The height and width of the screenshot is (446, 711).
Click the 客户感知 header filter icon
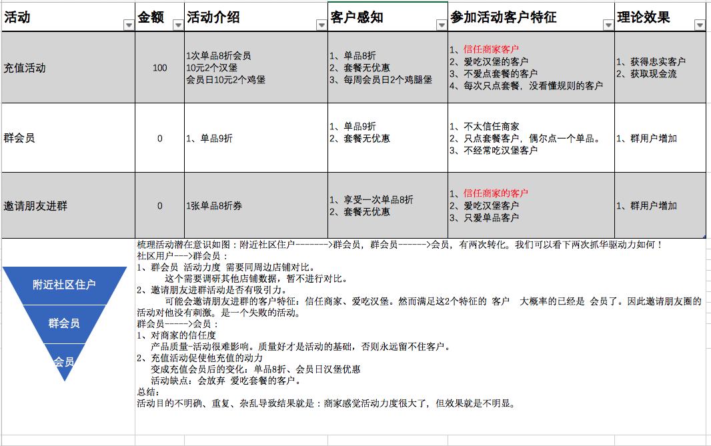pos(440,25)
